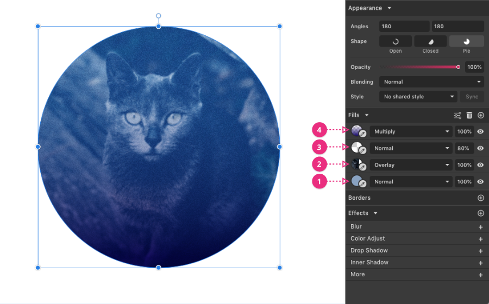This screenshot has width=489, height=304.
Task: Pick color with bottom Normal fill eyedropper
Action: 362,184
